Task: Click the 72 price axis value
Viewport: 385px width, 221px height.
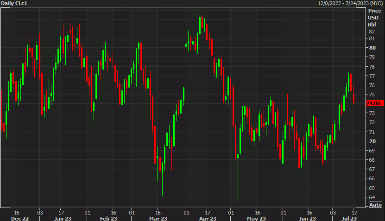Action: [x=372, y=122]
